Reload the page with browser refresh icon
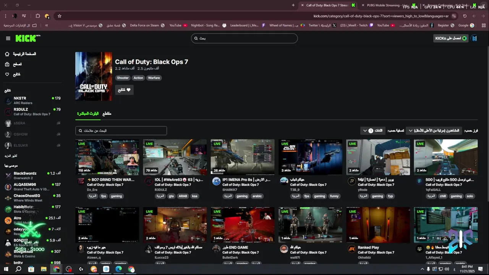 coord(465,16)
